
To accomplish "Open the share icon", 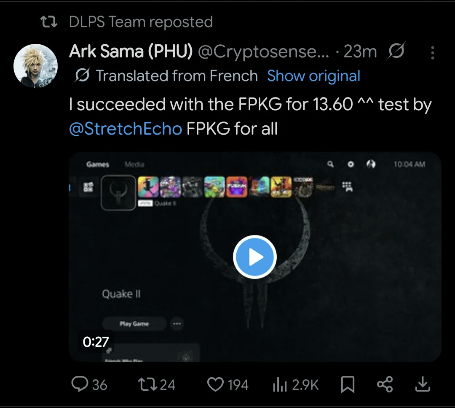I will pyautogui.click(x=385, y=384).
